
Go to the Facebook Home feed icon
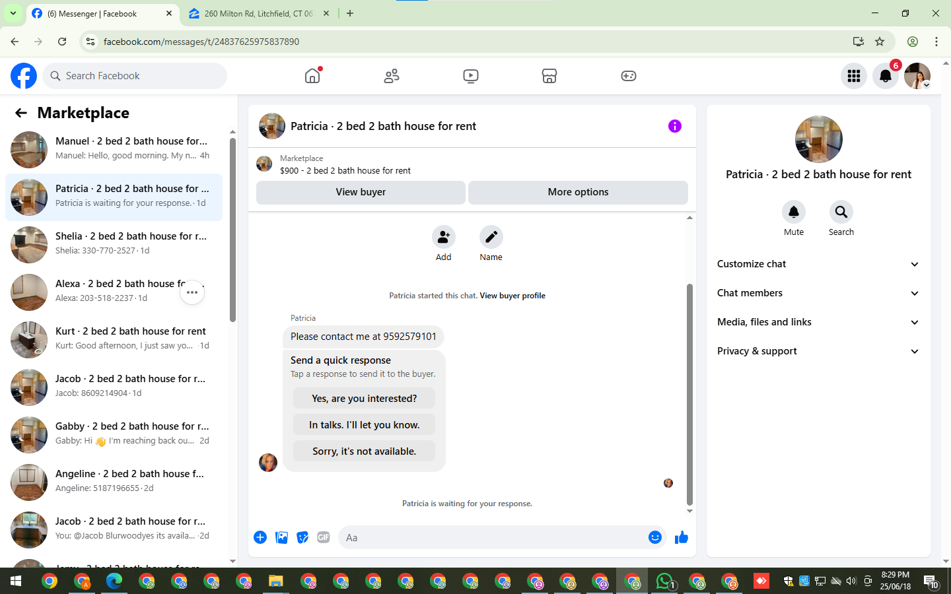point(312,76)
